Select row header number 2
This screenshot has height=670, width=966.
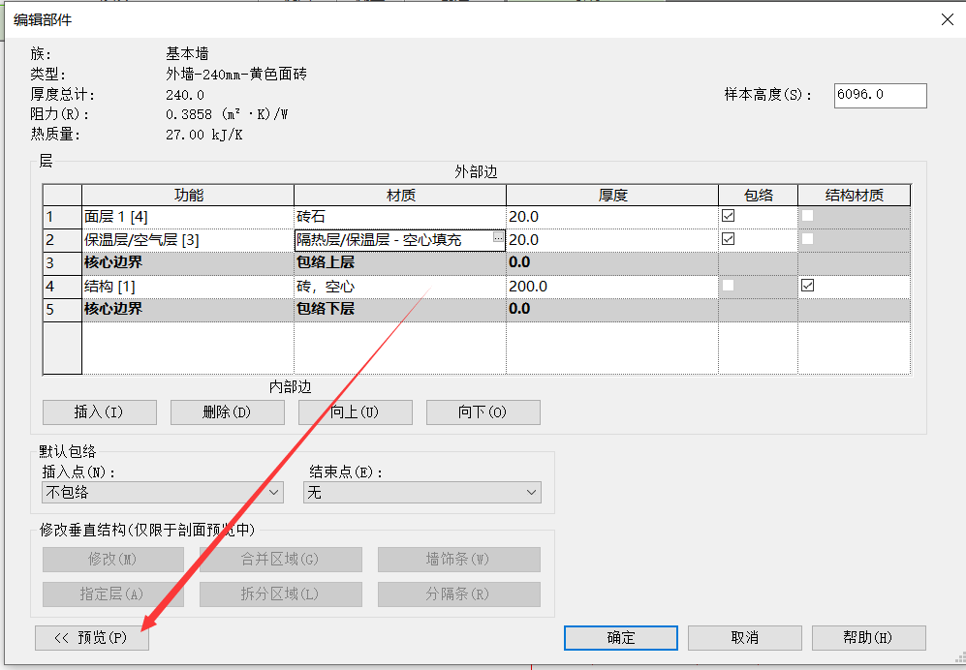click(62, 239)
